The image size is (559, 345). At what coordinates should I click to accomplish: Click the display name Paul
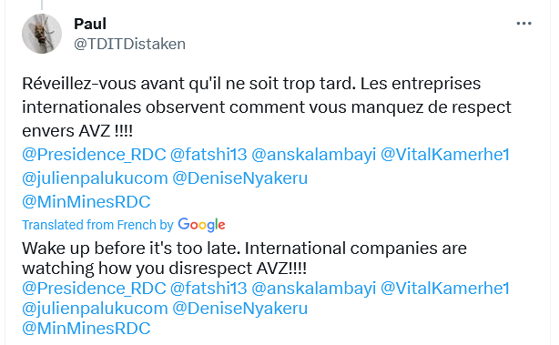tap(90, 24)
